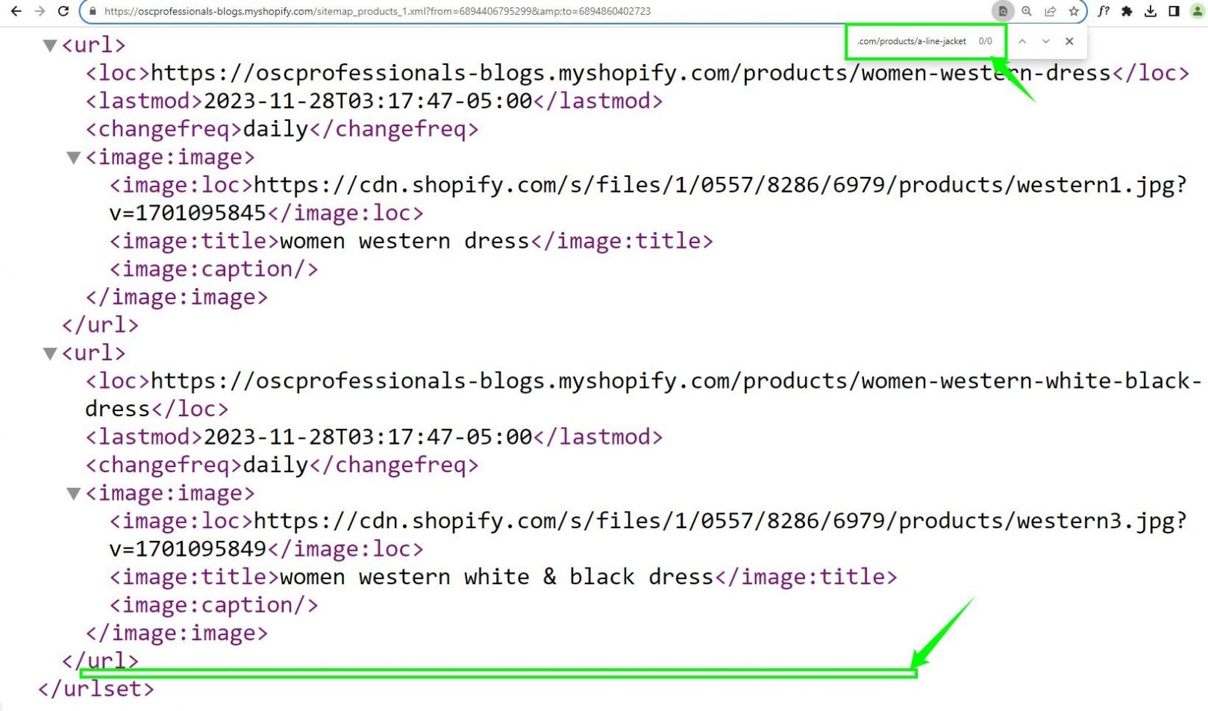1208x711 pixels.
Task: Share this page via share icon
Action: 1050,11
